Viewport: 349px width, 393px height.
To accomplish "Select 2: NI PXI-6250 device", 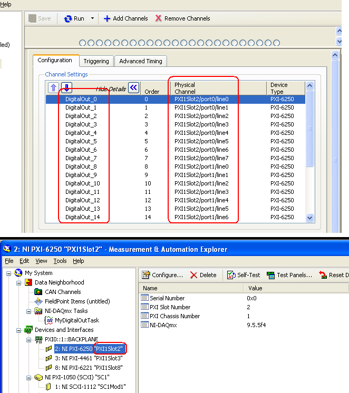I will coord(89,349).
